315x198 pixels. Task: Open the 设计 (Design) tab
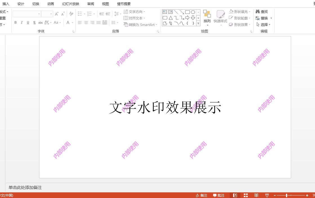point(21,4)
